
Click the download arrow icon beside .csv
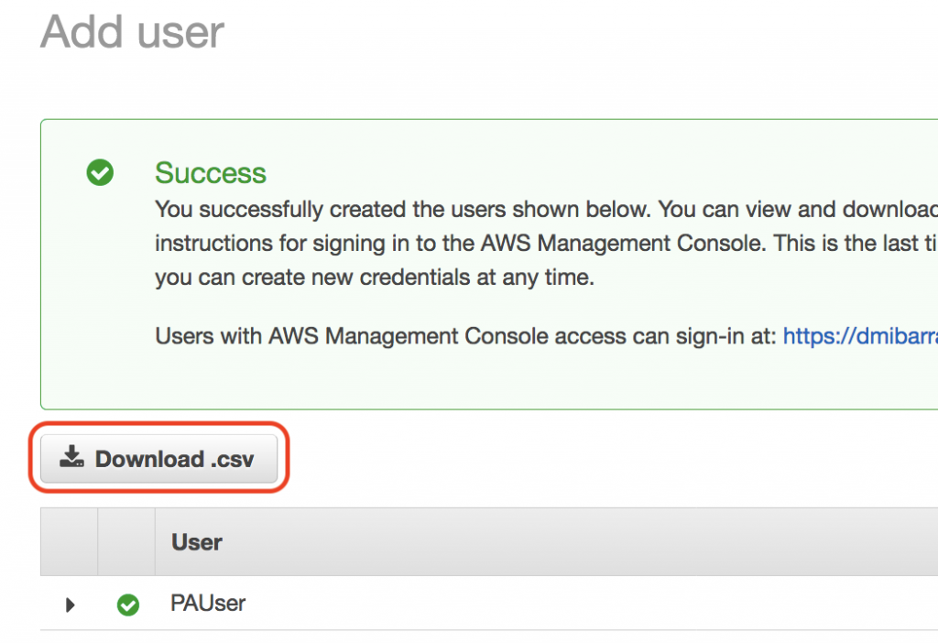click(71, 457)
